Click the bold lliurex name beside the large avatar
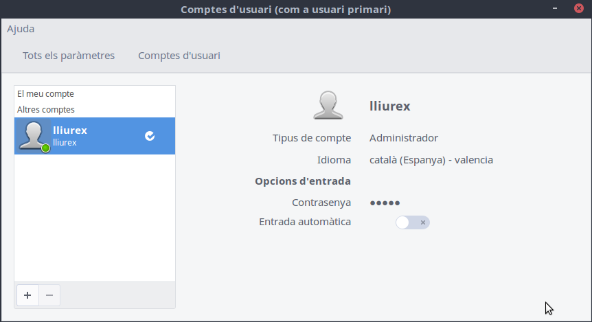The width and height of the screenshot is (592, 322). pos(390,106)
